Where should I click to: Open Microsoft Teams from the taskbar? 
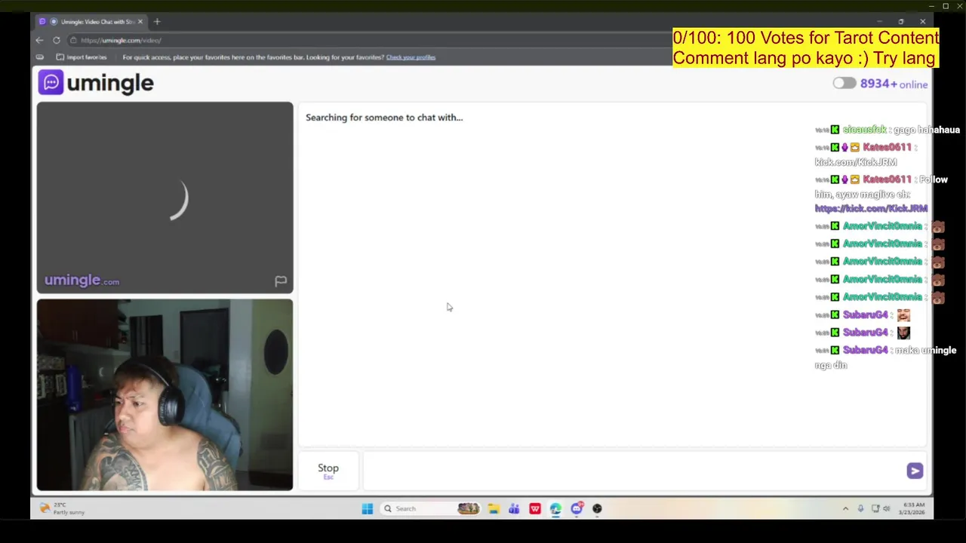514,509
